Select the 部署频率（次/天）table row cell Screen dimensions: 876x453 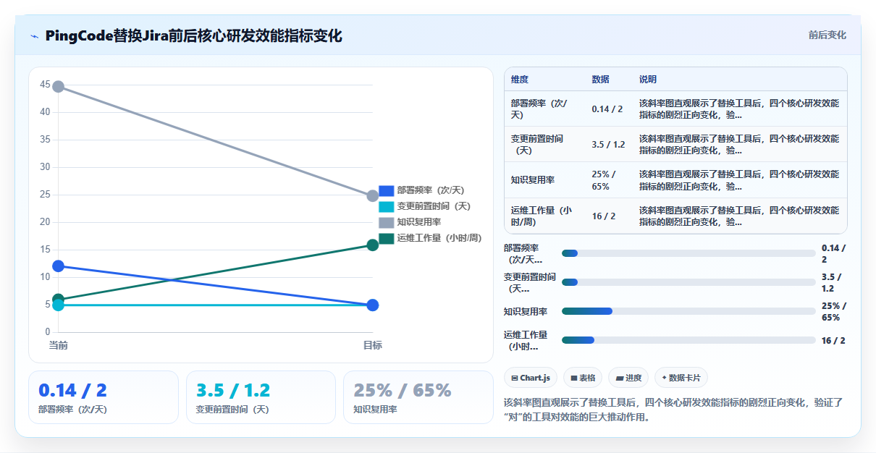point(544,109)
